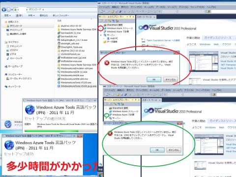Go back in the Explorer window
This screenshot has width=236, height=177.
[x=4, y=10]
